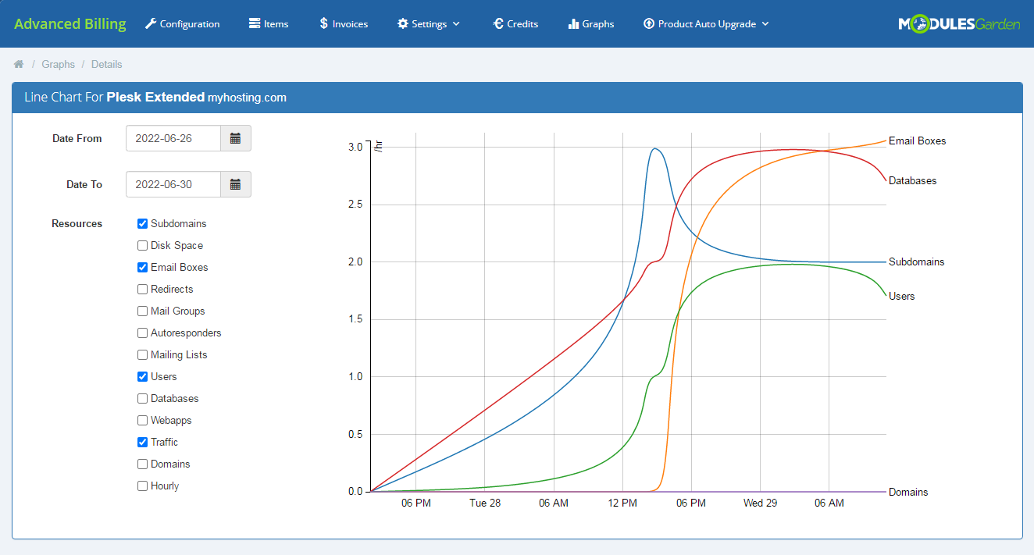Screen dimensions: 1034x555
Task: Click inside the Date From input field
Action: 172,138
